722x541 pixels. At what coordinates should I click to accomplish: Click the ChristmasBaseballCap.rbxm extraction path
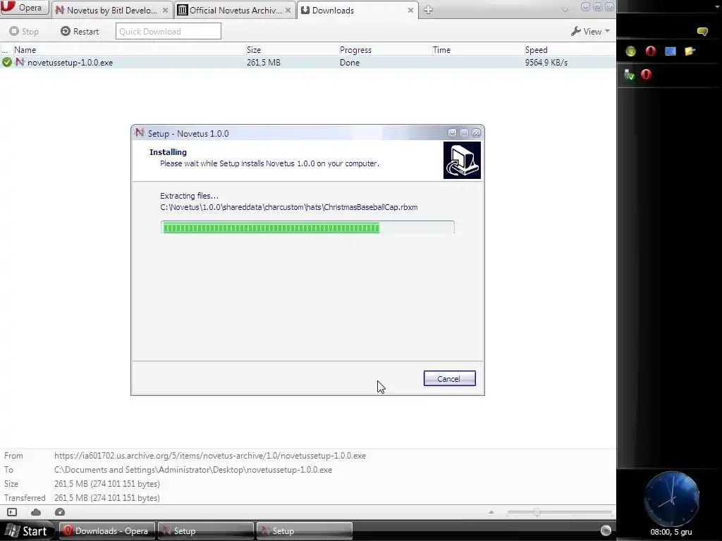(288, 208)
